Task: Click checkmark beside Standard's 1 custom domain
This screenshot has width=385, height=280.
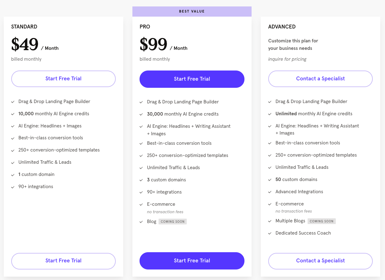Action: pos(13,175)
